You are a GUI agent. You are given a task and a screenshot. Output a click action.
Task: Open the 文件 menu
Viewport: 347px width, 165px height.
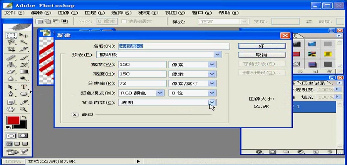pos(14,13)
